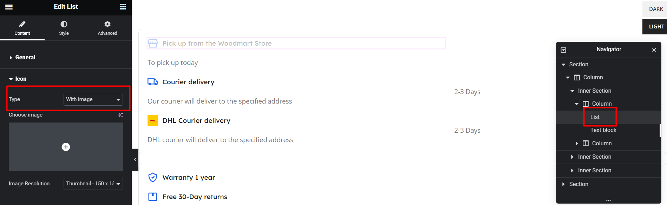Switch preview to DARK mode
Screen dimensions: 667x205
[x=655, y=9]
